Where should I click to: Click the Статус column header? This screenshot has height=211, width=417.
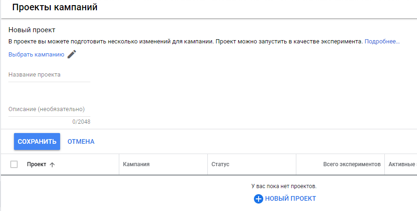click(220, 164)
